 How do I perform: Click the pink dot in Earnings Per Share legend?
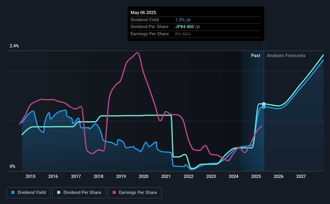(x=114, y=192)
